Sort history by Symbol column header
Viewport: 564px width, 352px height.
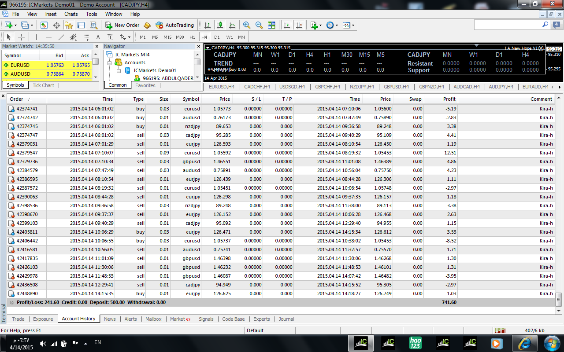tap(186, 99)
